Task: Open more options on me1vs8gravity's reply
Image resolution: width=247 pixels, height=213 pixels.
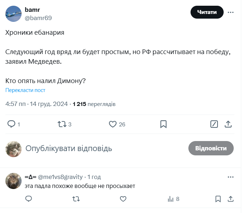Action: [231, 177]
